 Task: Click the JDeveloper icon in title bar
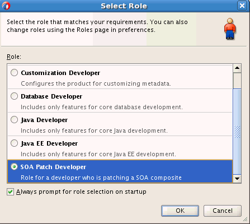[x=6, y=6]
